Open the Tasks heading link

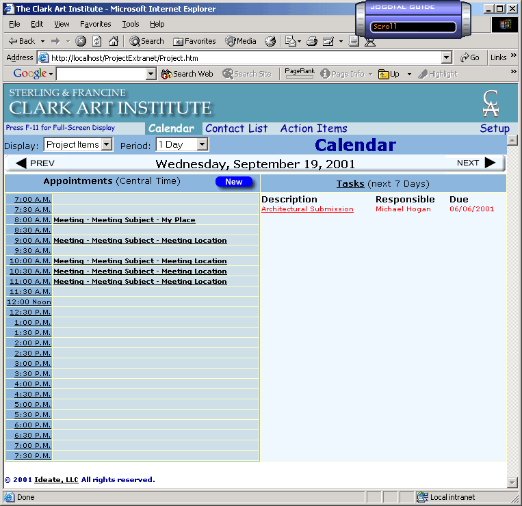click(x=350, y=184)
